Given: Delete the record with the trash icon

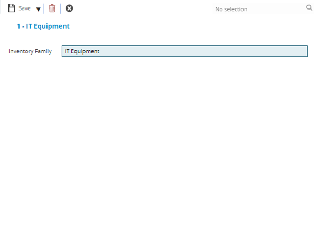Looking at the screenshot, I should pyautogui.click(x=52, y=8).
